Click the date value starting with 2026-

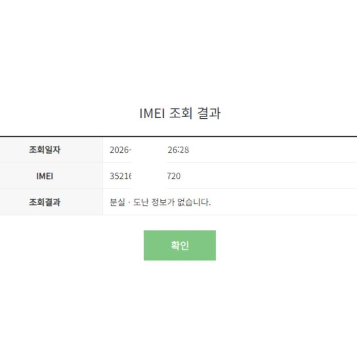coord(120,150)
